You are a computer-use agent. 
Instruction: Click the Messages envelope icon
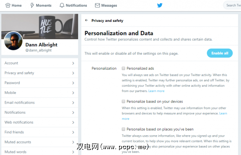[x=97, y=5]
